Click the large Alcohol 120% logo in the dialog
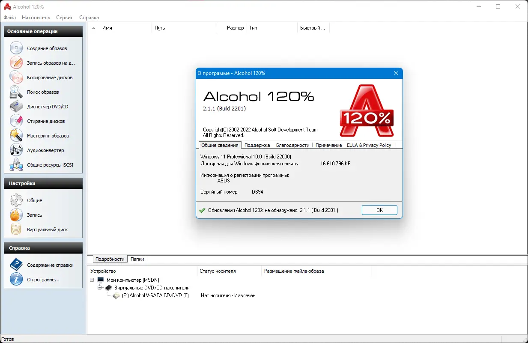This screenshot has height=343, width=528. pos(367,110)
